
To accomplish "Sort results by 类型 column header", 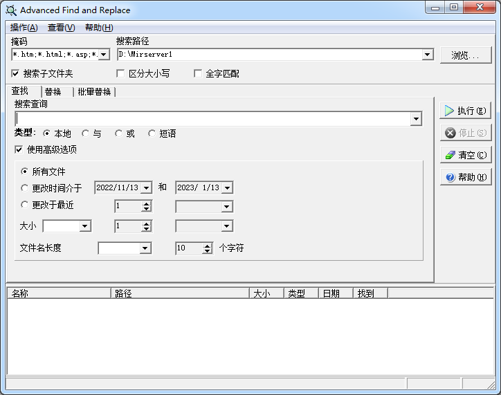I will 301,293.
